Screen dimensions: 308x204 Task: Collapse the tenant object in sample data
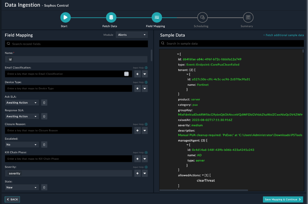point(187,74)
